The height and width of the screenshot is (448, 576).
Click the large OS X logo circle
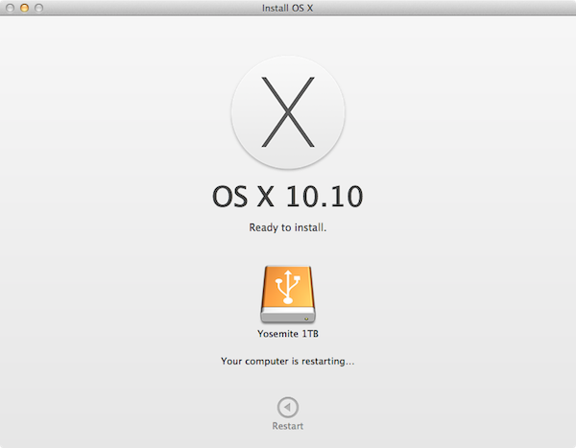point(288,112)
